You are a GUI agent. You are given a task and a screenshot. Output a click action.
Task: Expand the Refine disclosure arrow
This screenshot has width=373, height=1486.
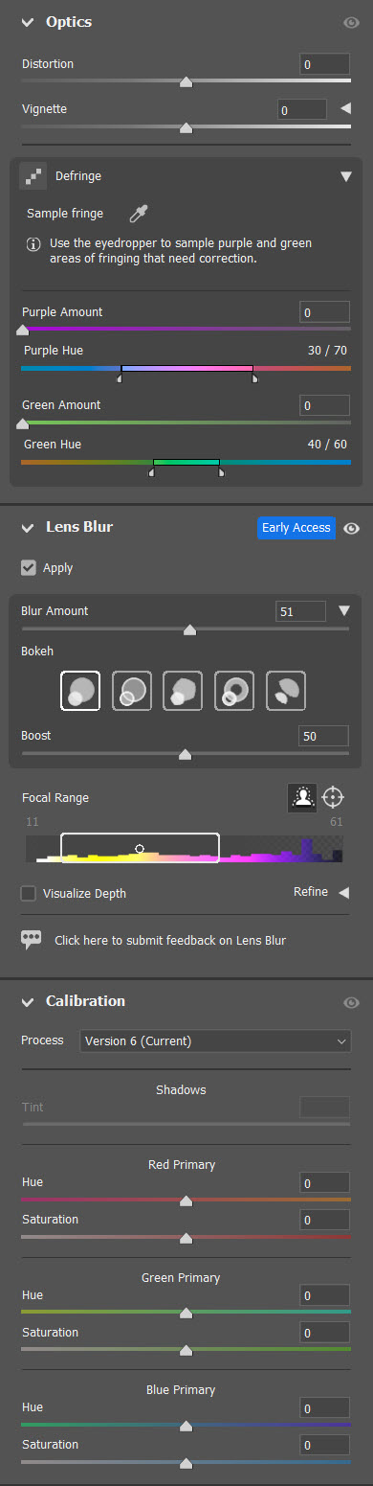[344, 892]
